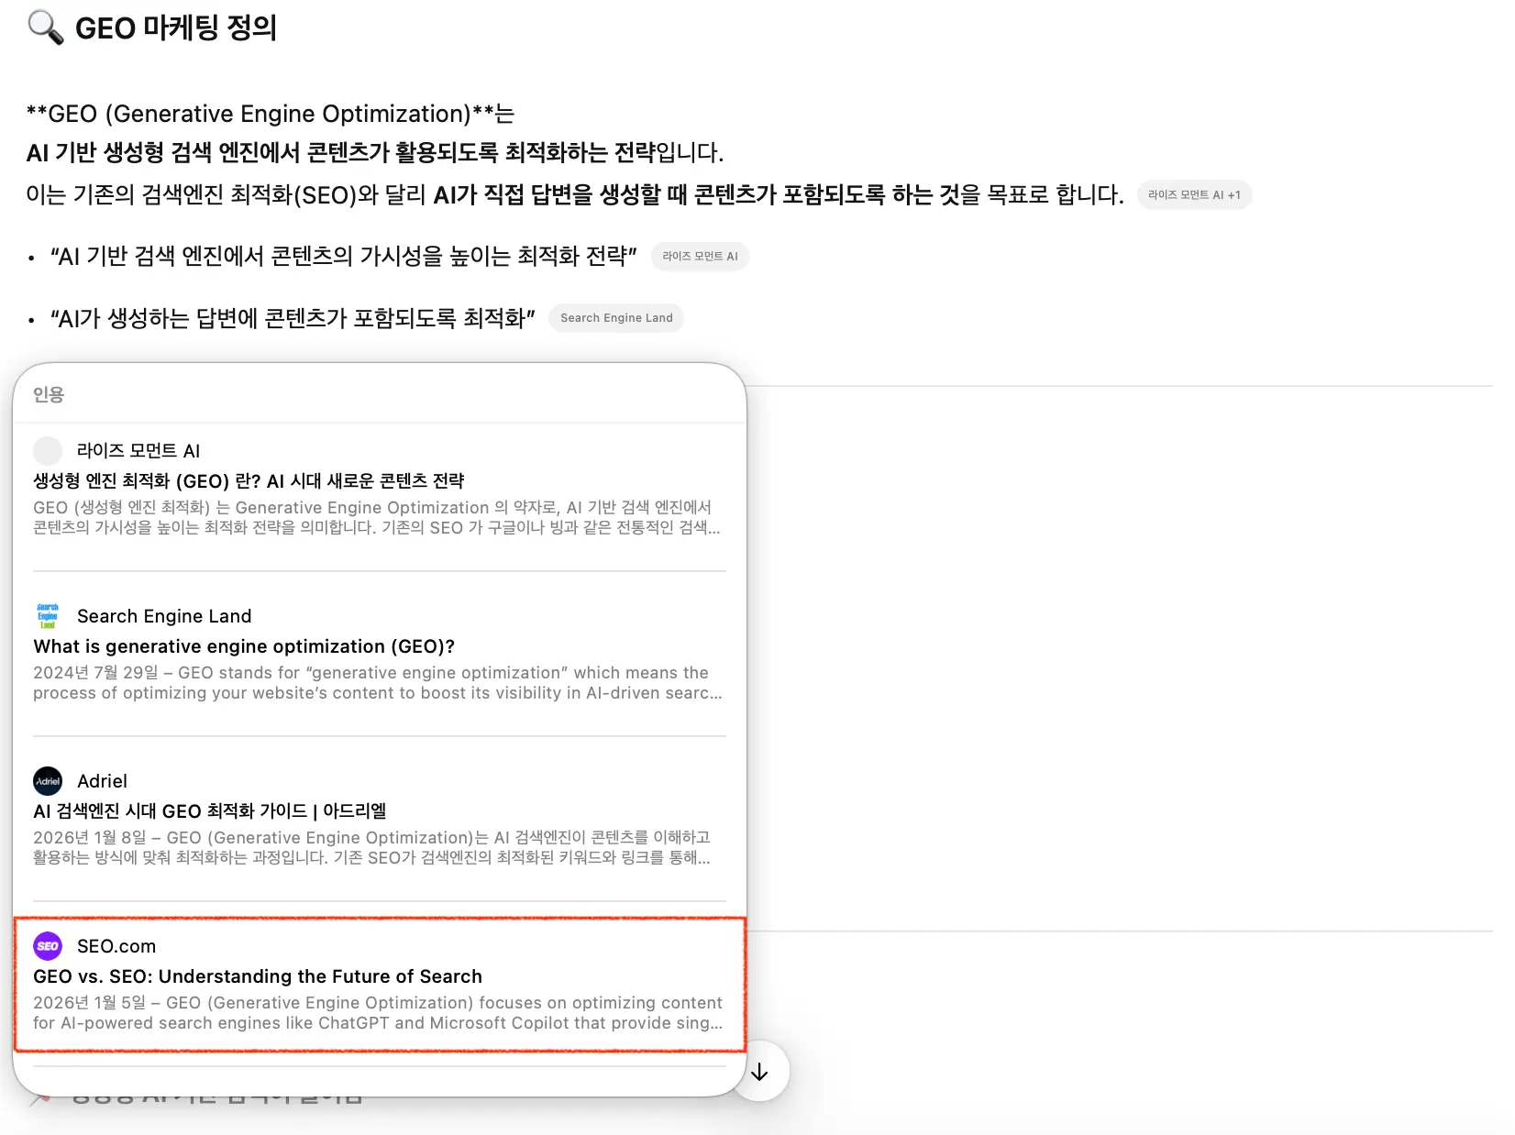Click the 인용 panel header
The image size is (1515, 1135).
(x=49, y=395)
